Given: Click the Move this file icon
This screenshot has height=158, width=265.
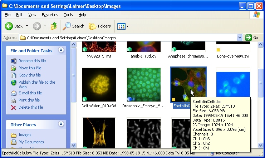Looking at the screenshot, I should (x=14, y=68).
